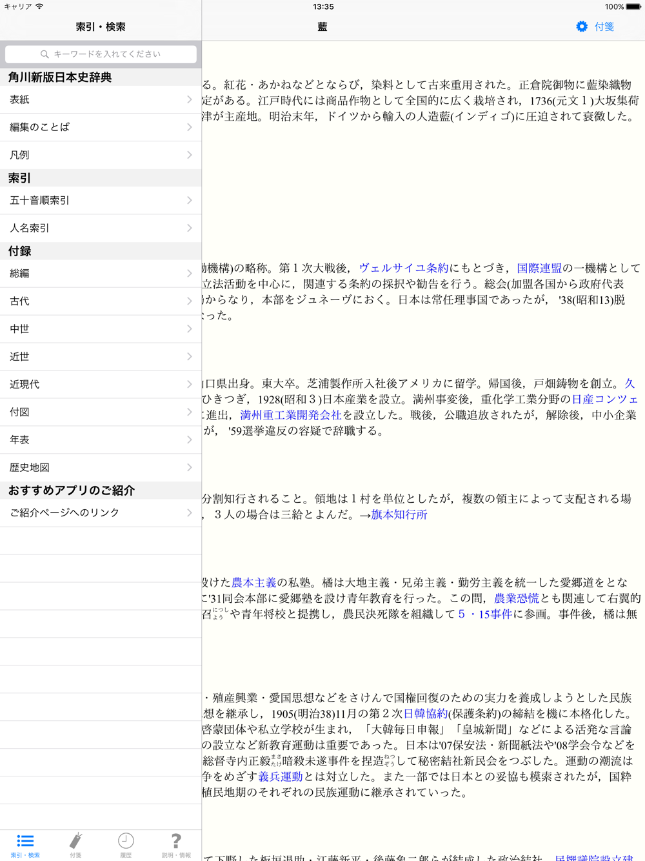This screenshot has width=645, height=861.
Task: Open the 五十音順索引 entry
Action: [101, 200]
